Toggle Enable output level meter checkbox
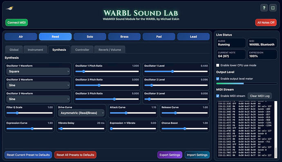 coord(217,79)
